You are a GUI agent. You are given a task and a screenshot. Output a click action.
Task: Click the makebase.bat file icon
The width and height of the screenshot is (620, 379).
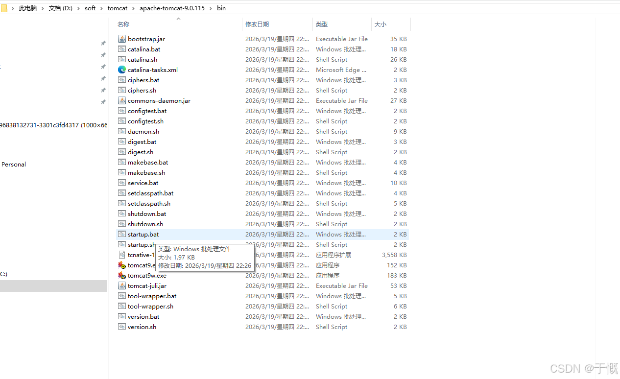tap(122, 162)
